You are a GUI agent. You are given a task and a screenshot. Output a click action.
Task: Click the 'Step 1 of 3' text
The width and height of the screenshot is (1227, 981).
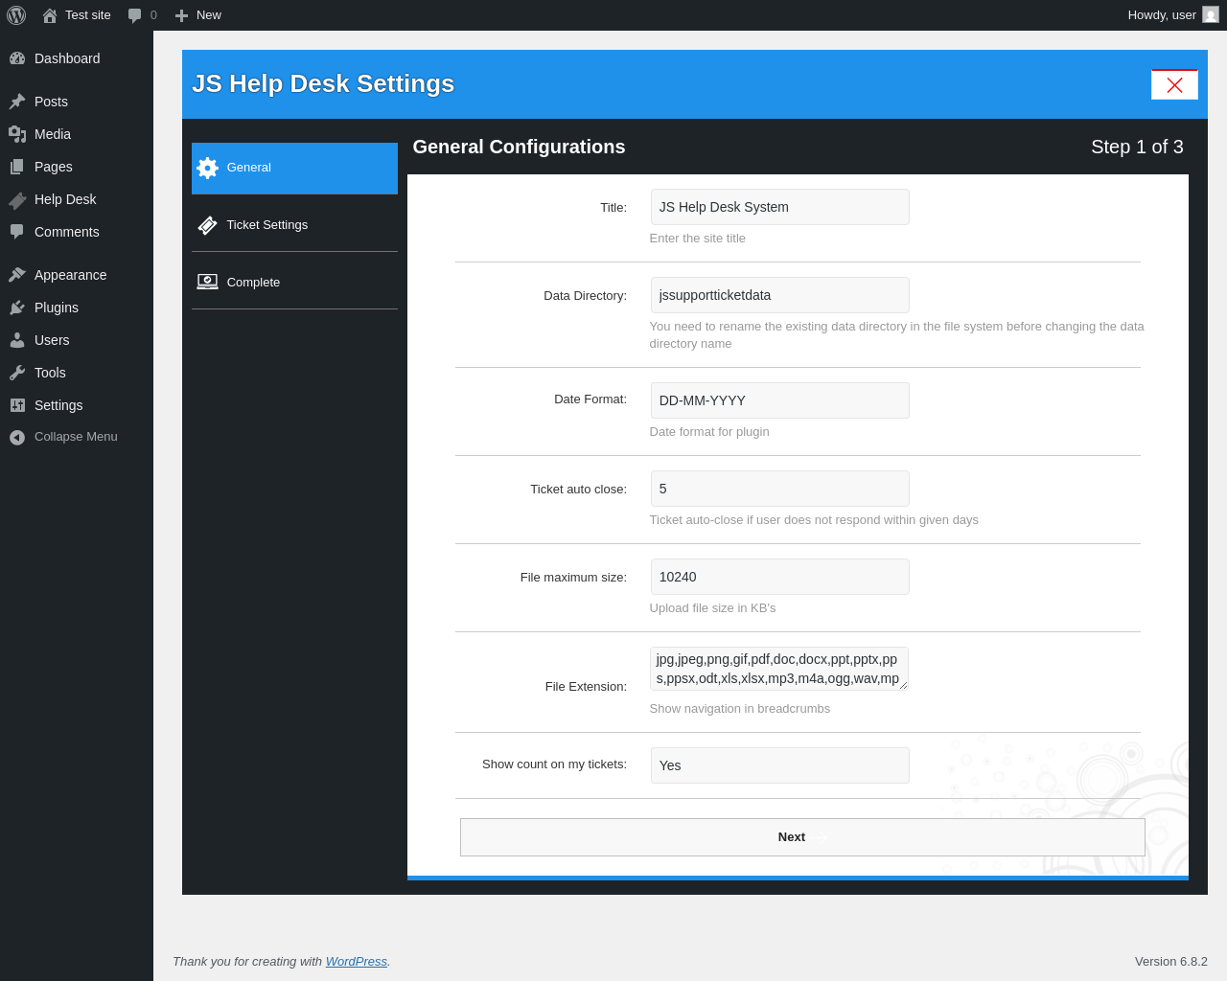[x=1137, y=147]
